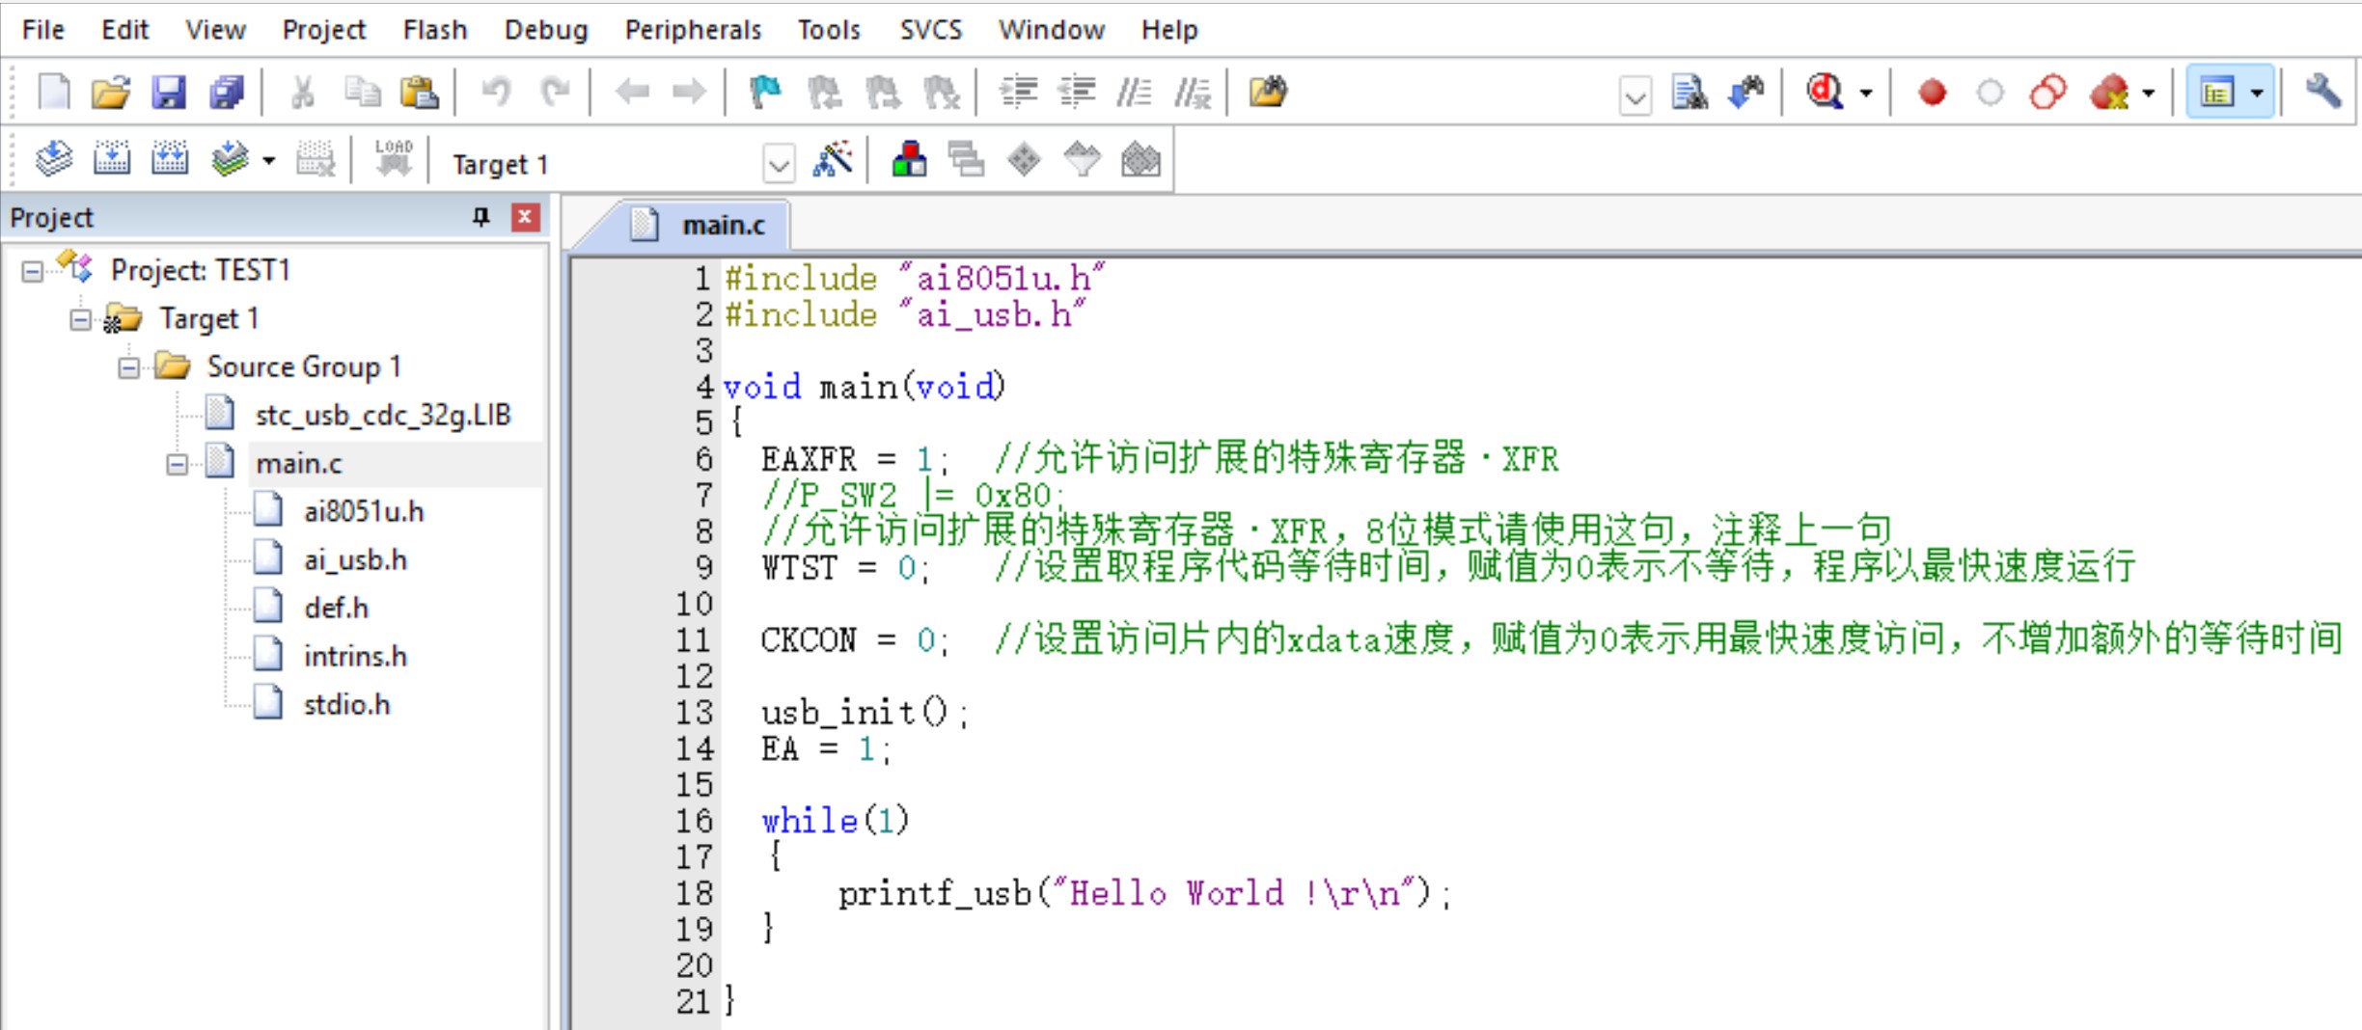Close the Project panel
The height and width of the screenshot is (1030, 2362).
tap(525, 217)
